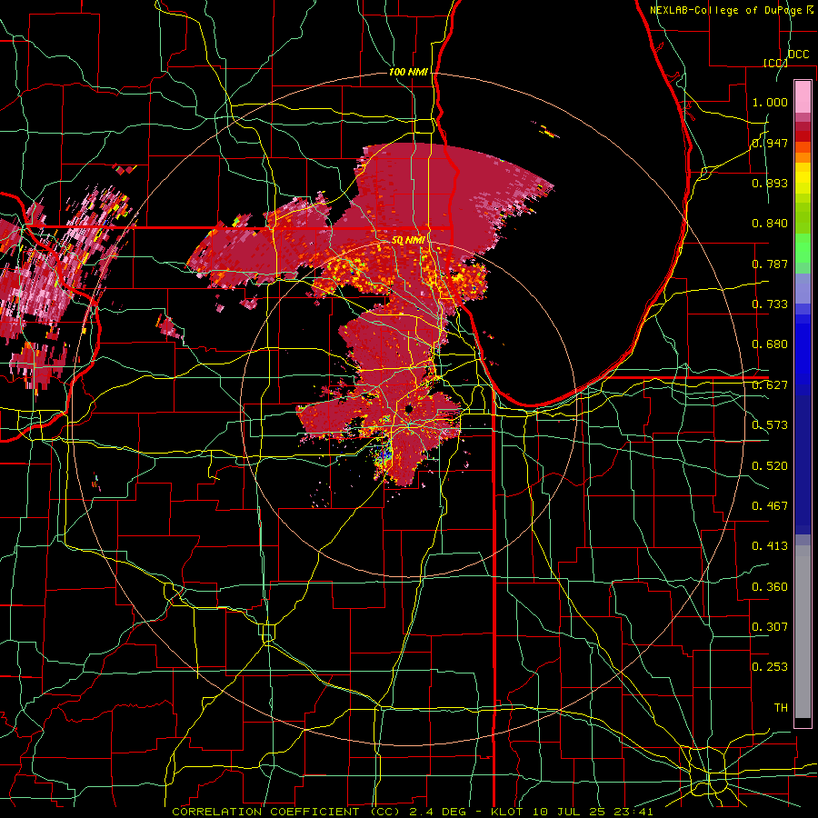The width and height of the screenshot is (818, 818).
Task: Select the 0.733 scale value
Action: click(770, 304)
